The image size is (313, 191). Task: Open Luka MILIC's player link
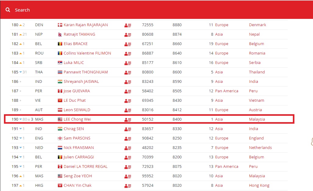tap(73, 63)
